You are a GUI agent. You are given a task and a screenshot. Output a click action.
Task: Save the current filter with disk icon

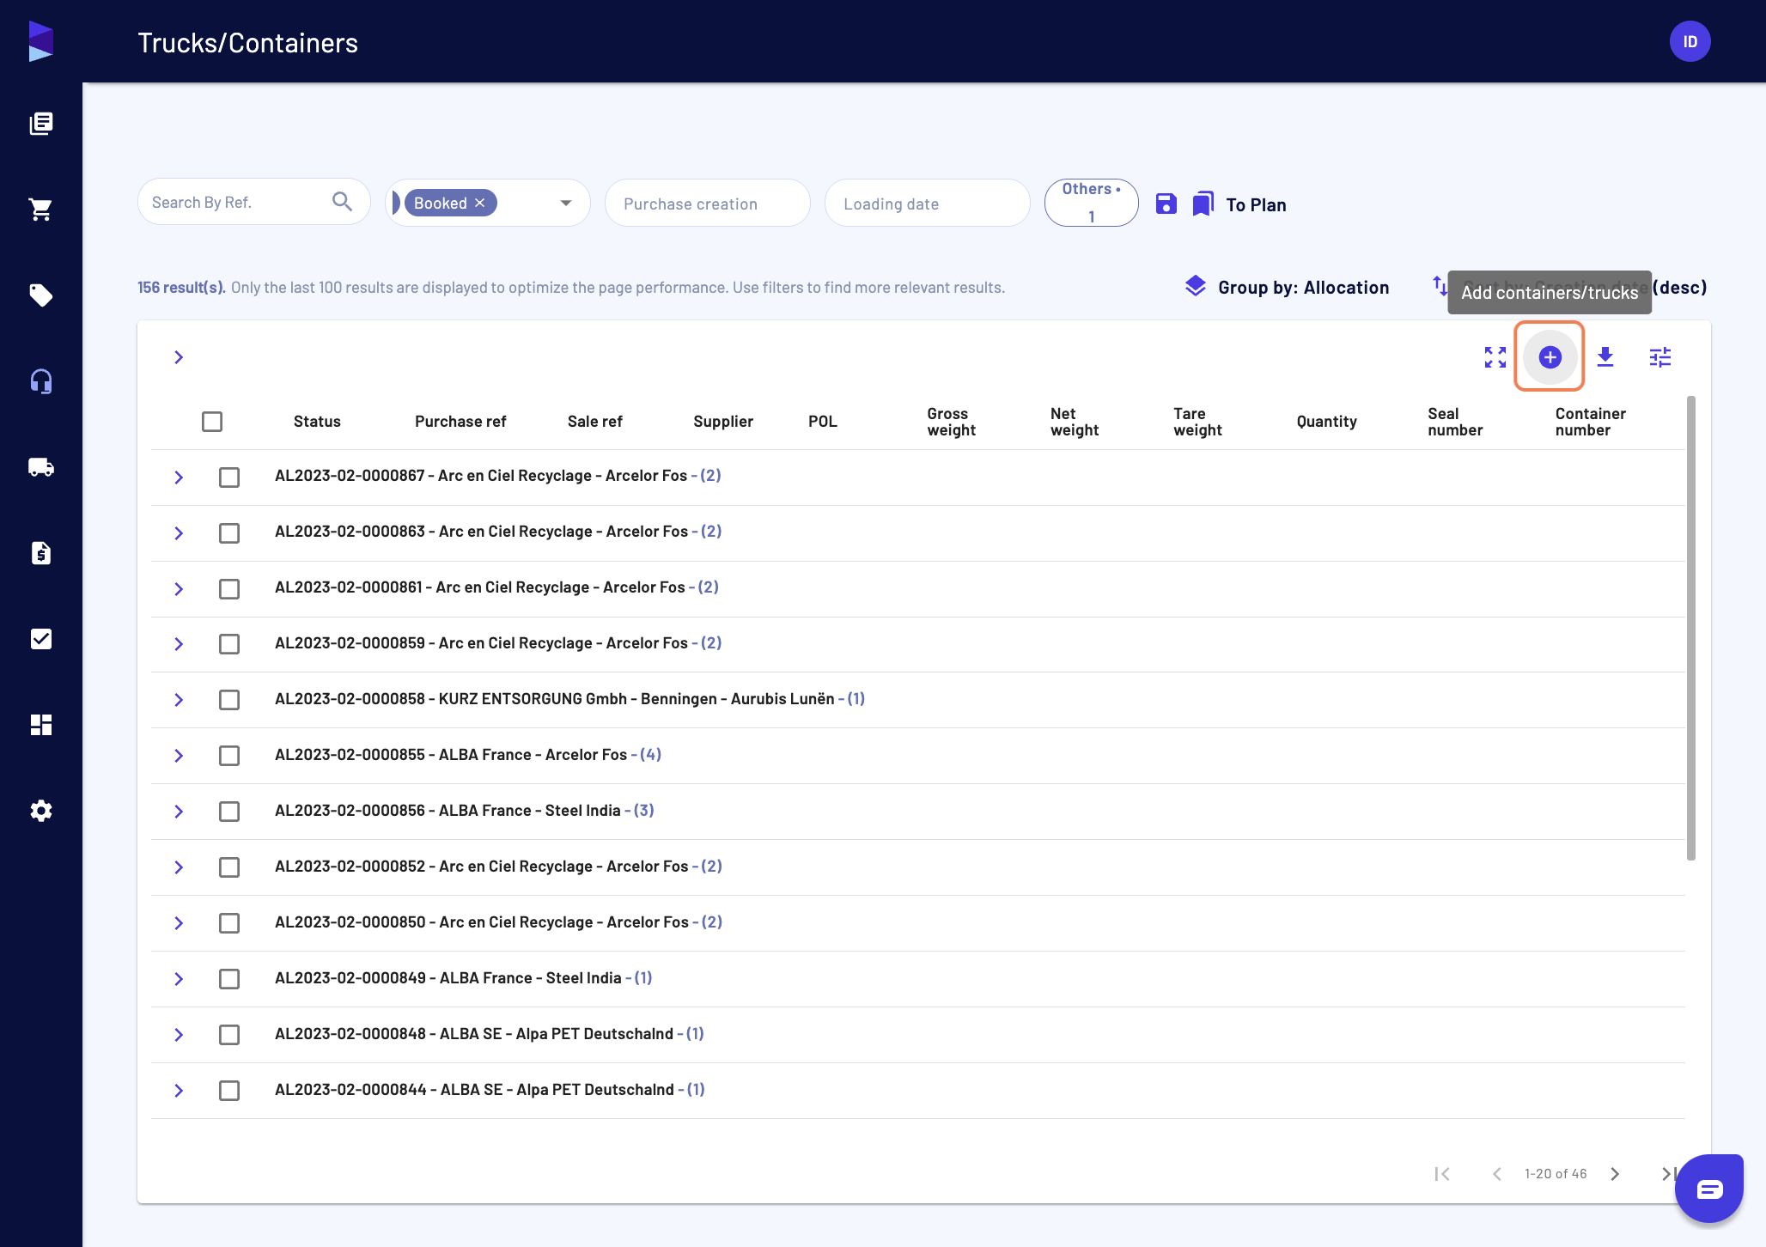coord(1166,204)
